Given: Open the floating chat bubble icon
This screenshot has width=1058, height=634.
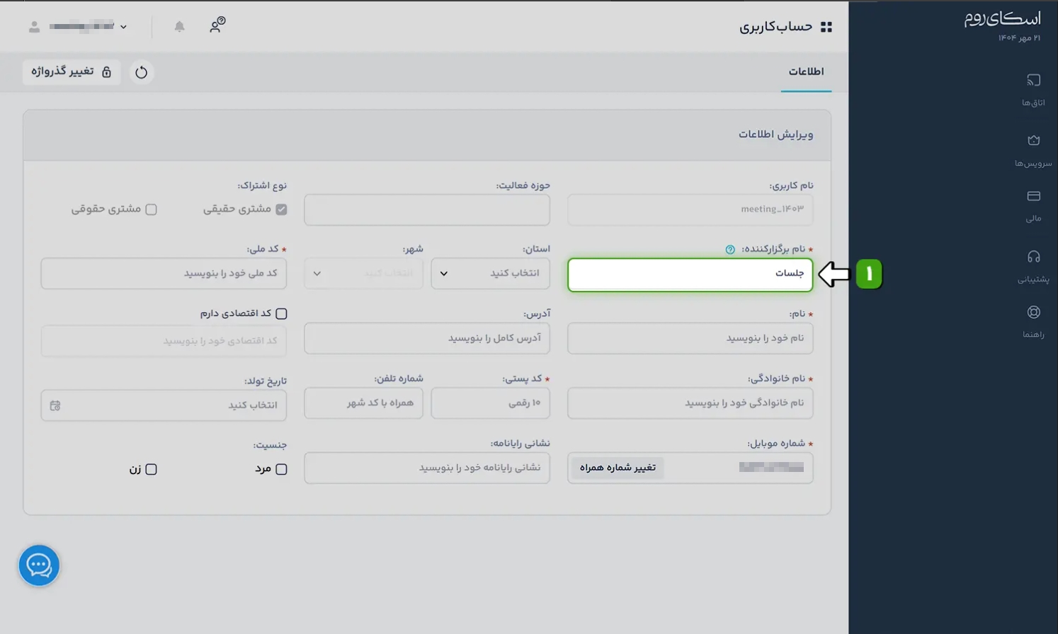Looking at the screenshot, I should [x=39, y=565].
